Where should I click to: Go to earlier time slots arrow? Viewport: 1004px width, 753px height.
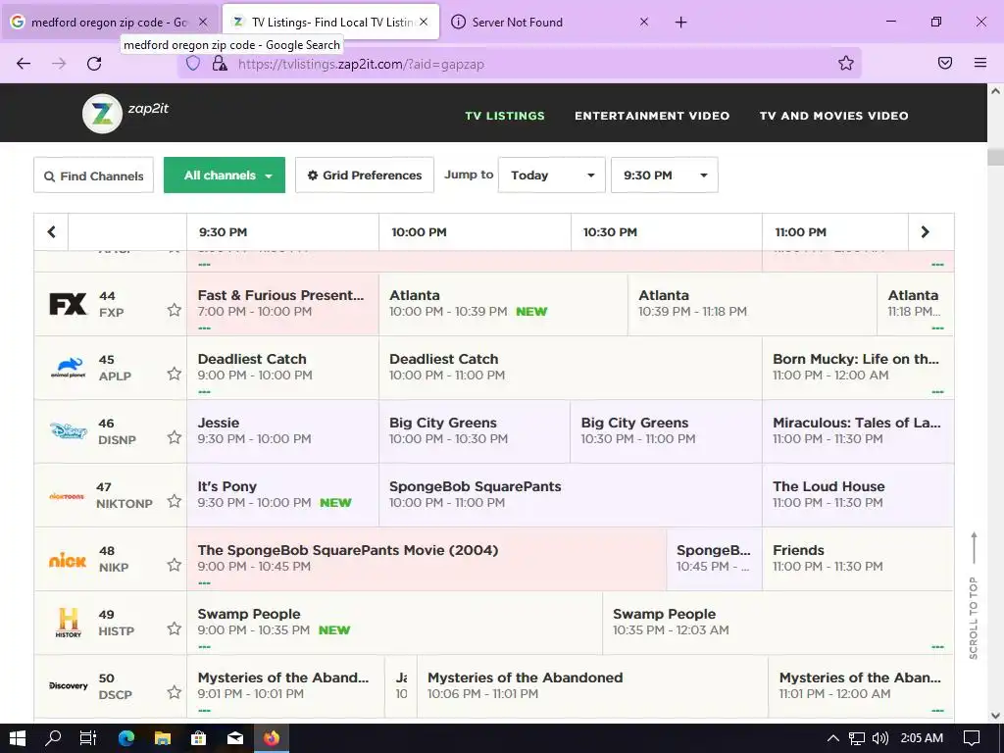(51, 231)
